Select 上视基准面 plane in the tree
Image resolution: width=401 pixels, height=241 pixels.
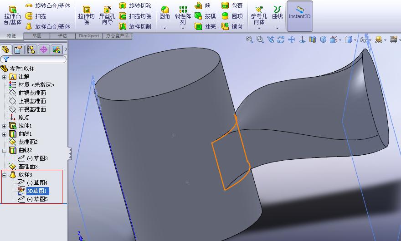[x=27, y=101]
